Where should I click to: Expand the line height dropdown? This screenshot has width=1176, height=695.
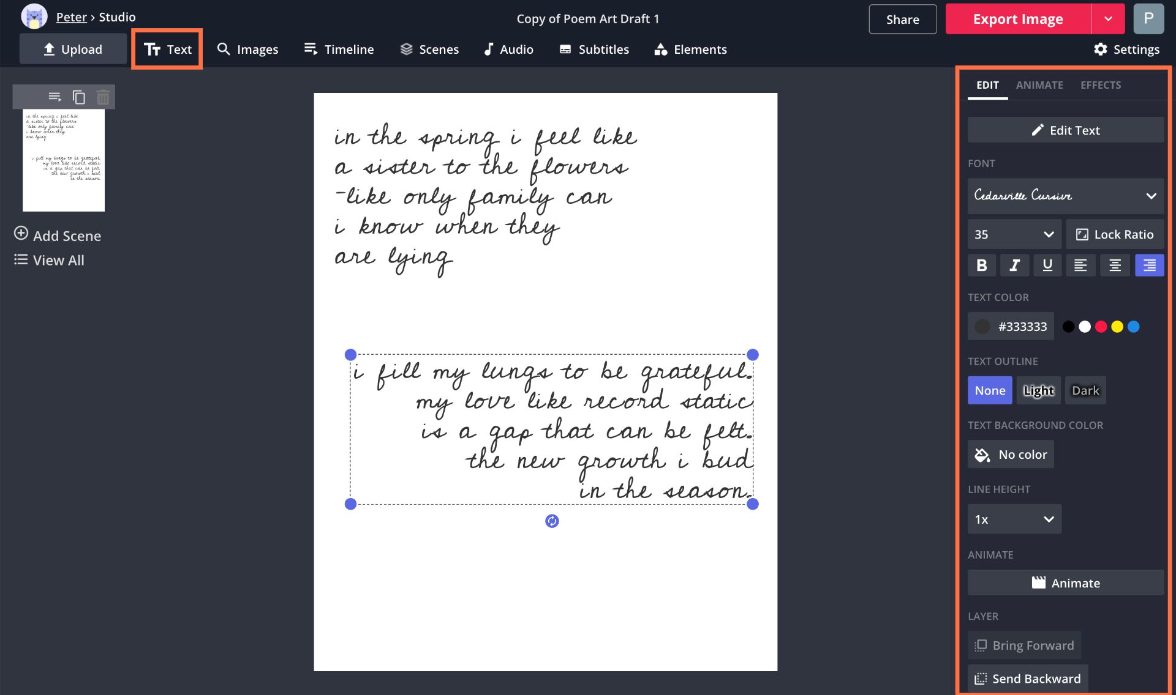[1047, 519]
